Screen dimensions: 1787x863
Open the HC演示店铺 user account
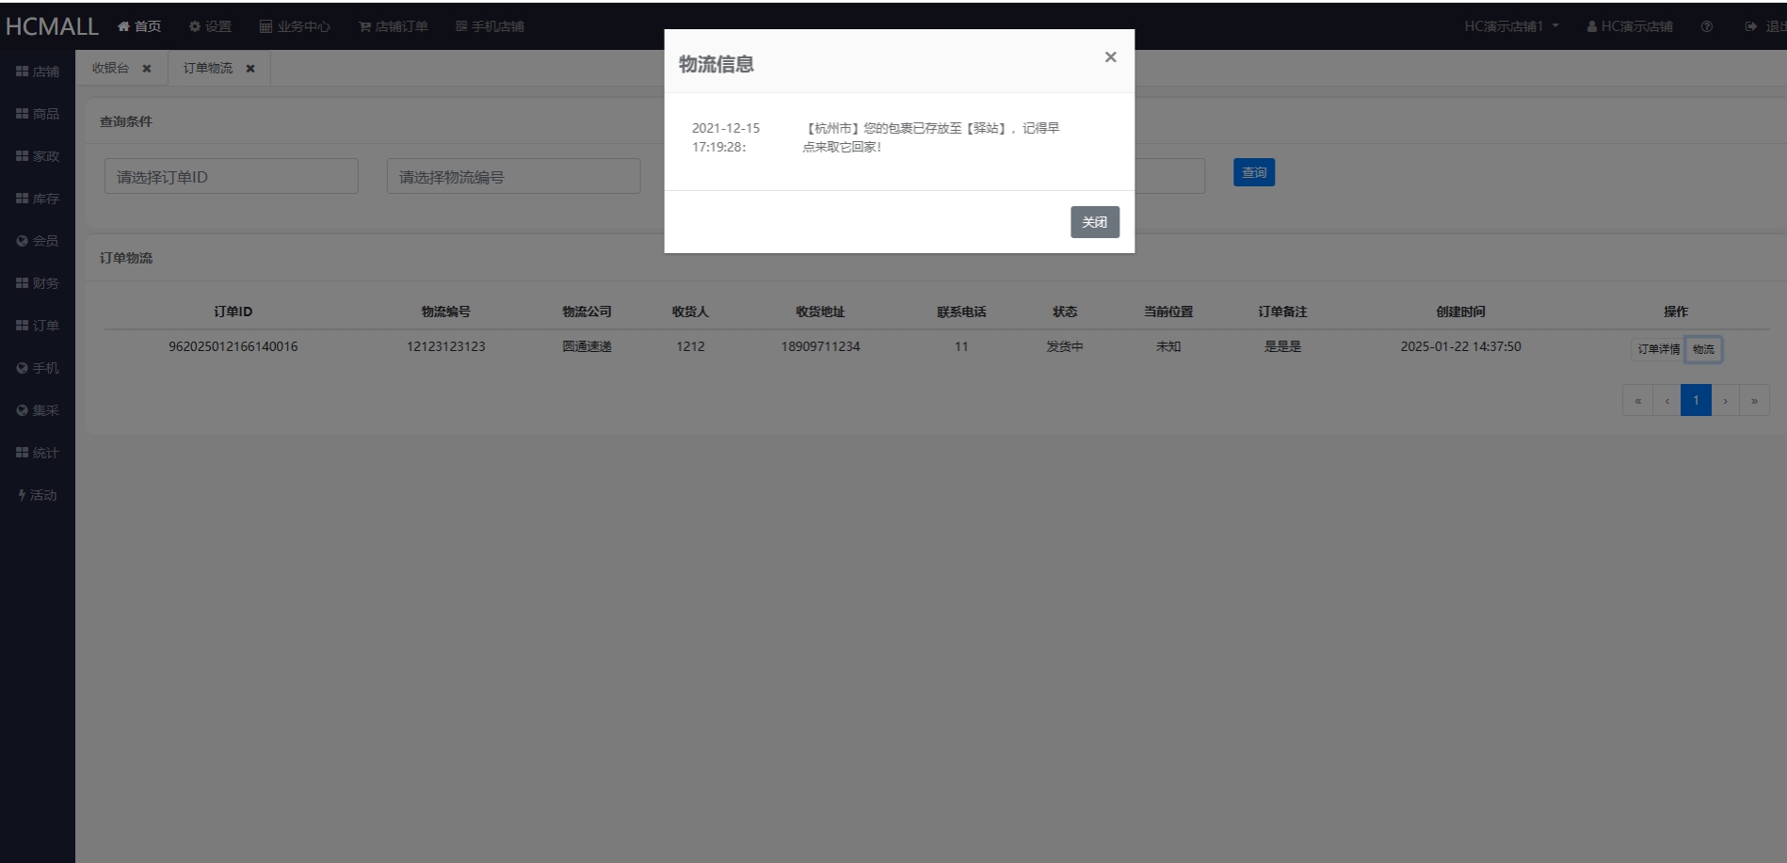(x=1630, y=26)
